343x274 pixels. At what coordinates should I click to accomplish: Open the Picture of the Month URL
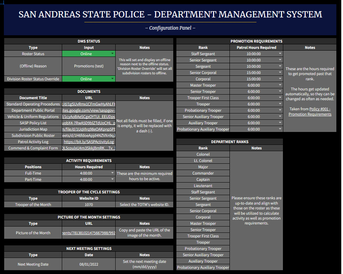[89, 233]
